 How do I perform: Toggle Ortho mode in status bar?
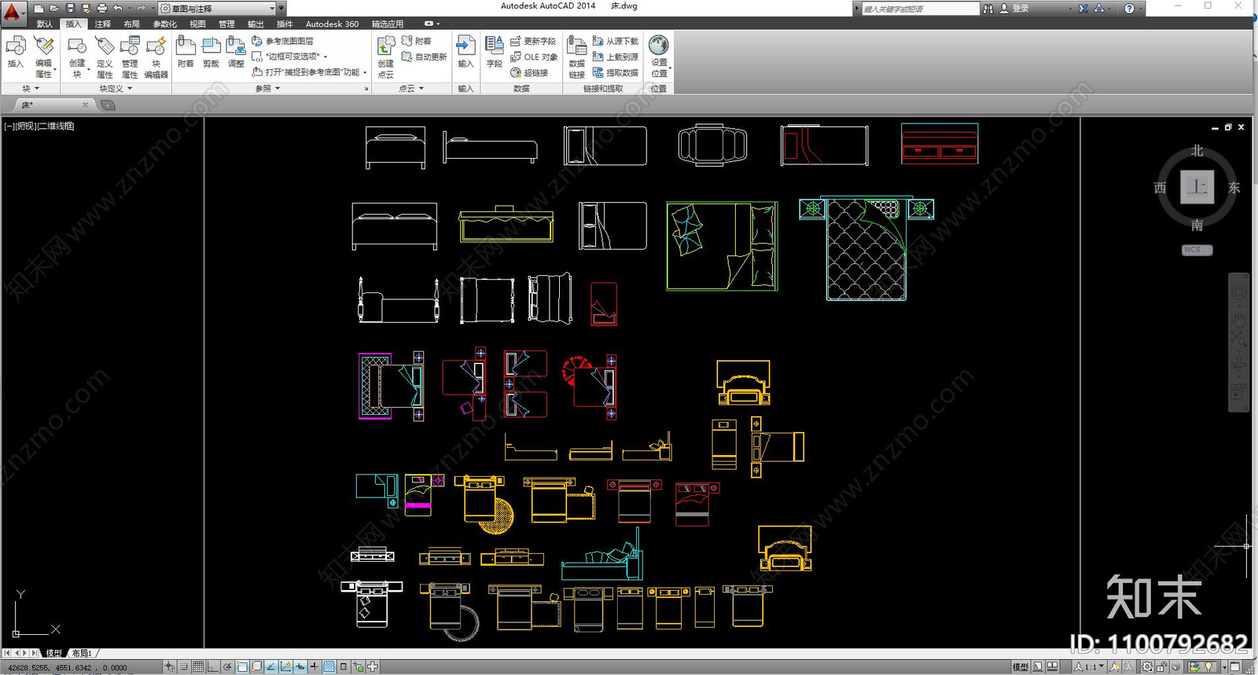point(212,666)
